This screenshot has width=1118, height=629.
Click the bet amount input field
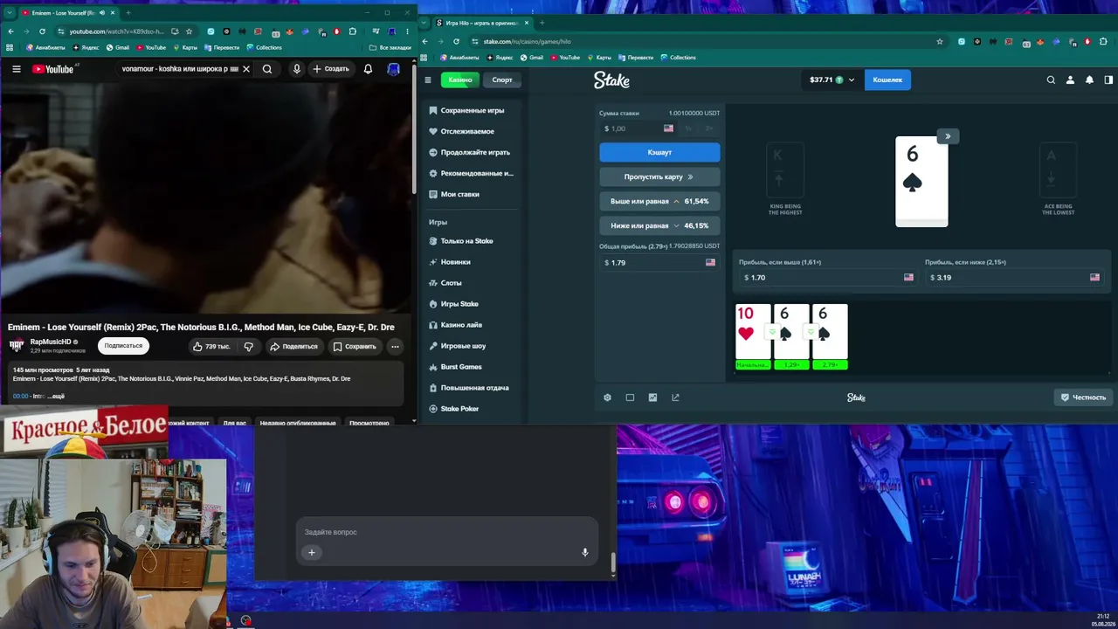click(639, 128)
